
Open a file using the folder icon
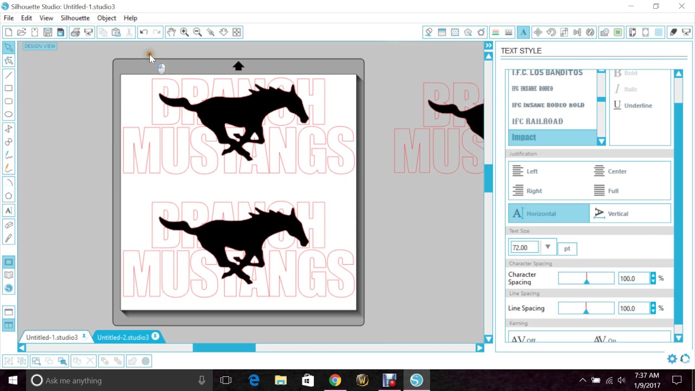tap(22, 32)
